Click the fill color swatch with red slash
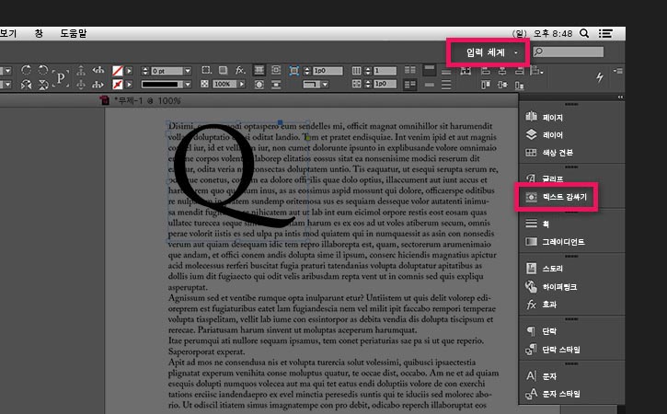 (x=118, y=71)
